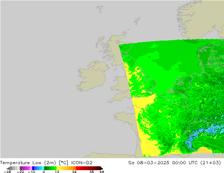Click the '-28' legend label
Image resolution: width=224 pixels, height=173 pixels.
tap(7, 172)
